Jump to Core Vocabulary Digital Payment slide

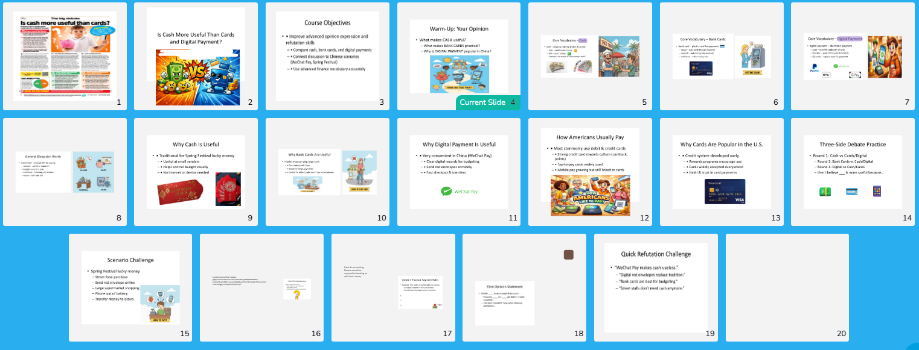click(853, 56)
